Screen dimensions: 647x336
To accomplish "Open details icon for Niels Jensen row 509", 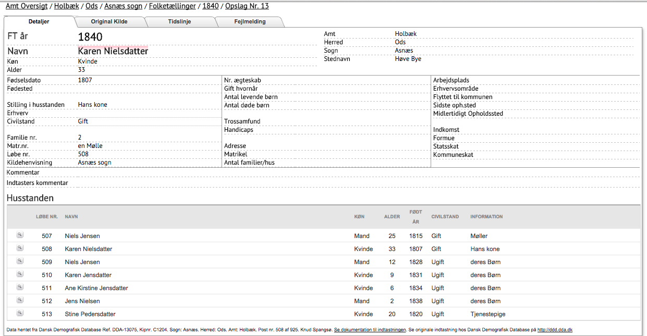I will pos(20,261).
